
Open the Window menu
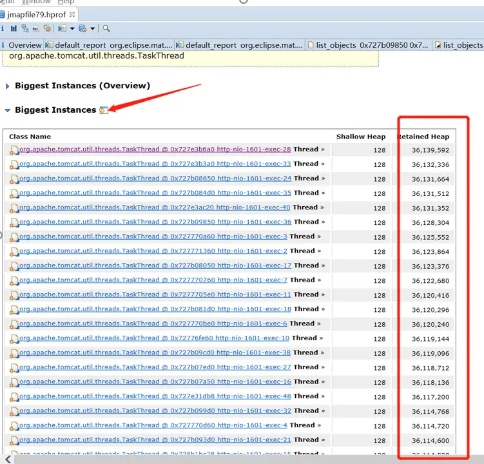pyautogui.click(x=36, y=2)
